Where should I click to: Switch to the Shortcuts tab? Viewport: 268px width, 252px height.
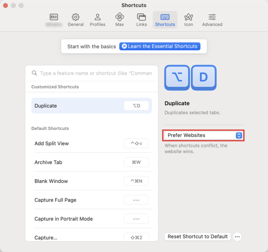point(165,20)
